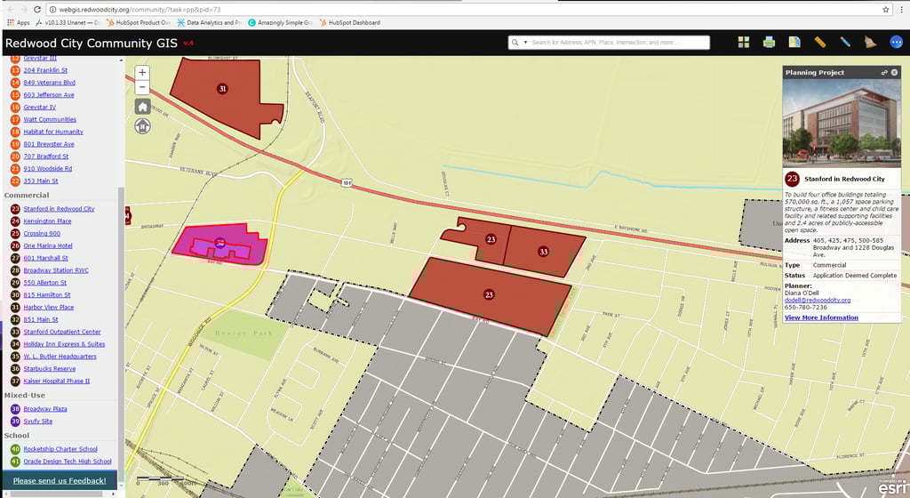Open the browser Apps shortcut
Image resolution: width=910 pixels, height=498 pixels.
tap(18, 22)
